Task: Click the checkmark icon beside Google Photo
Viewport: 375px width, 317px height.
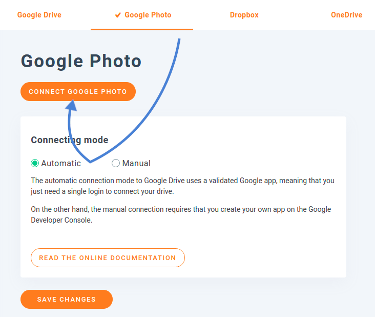Action: click(x=118, y=15)
